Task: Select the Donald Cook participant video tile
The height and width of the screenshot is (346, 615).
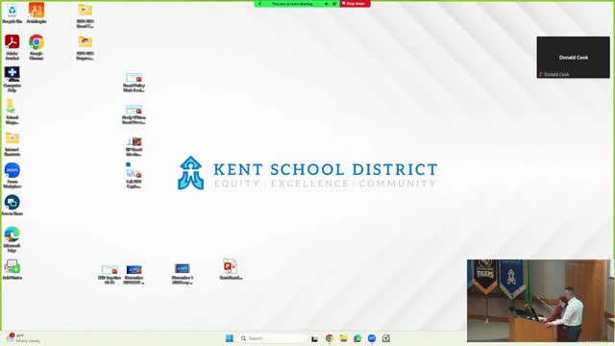Action: (573, 58)
